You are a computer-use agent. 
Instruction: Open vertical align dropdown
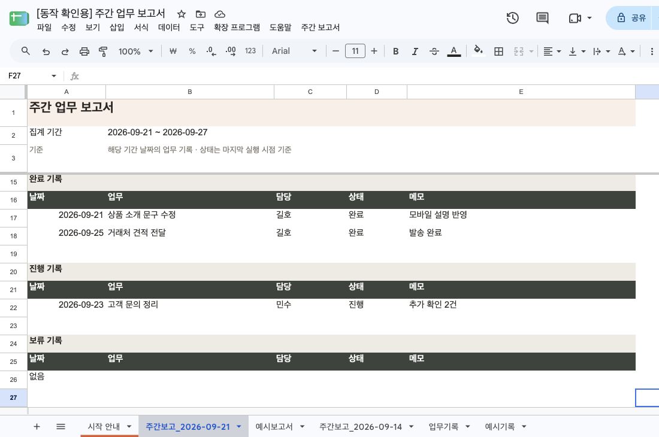[x=576, y=51]
